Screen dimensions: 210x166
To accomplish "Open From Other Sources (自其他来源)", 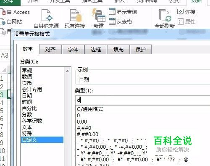I will pos(47,18).
